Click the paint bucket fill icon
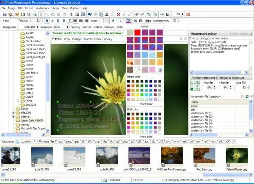The height and width of the screenshot is (184, 254). [x=128, y=21]
